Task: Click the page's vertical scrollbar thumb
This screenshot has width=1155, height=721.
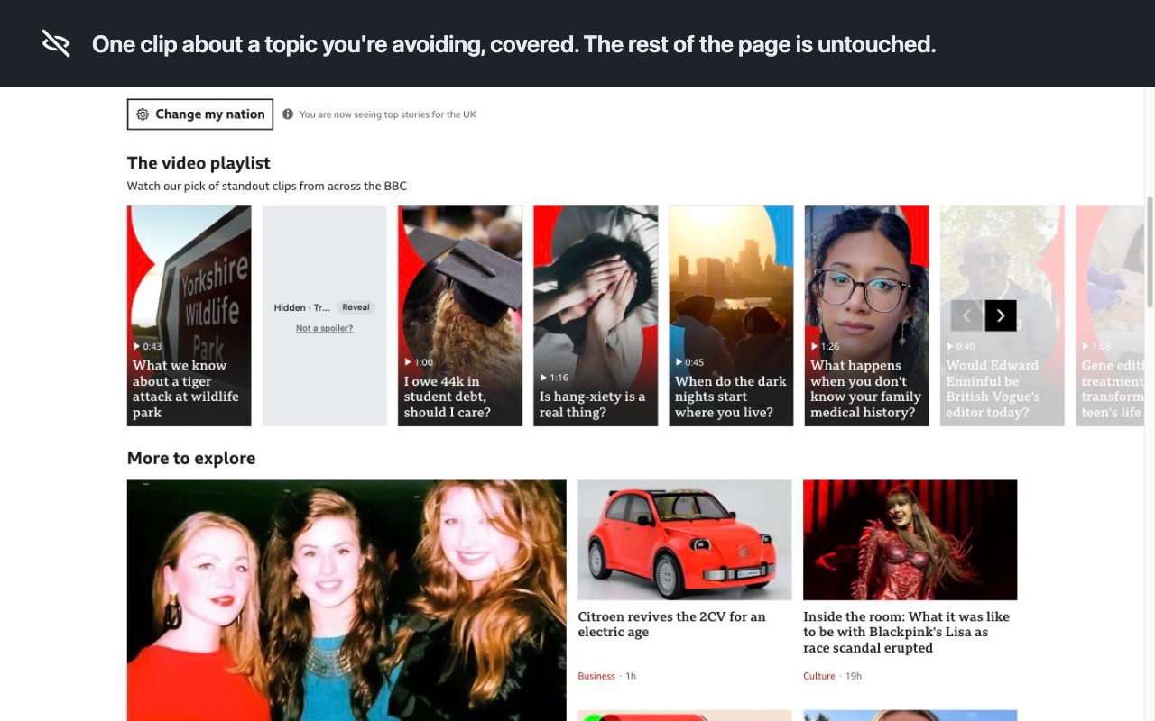Action: pyautogui.click(x=1150, y=252)
